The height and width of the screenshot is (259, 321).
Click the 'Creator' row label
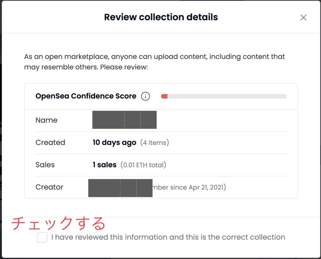tap(49, 187)
